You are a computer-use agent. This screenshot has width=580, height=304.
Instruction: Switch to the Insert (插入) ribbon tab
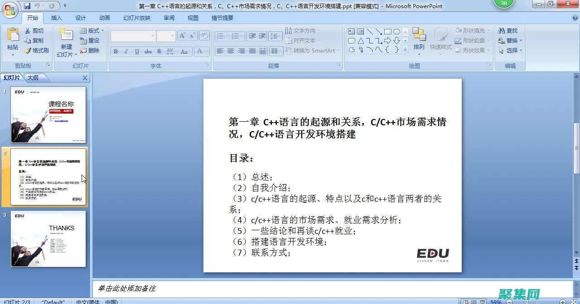click(56, 18)
